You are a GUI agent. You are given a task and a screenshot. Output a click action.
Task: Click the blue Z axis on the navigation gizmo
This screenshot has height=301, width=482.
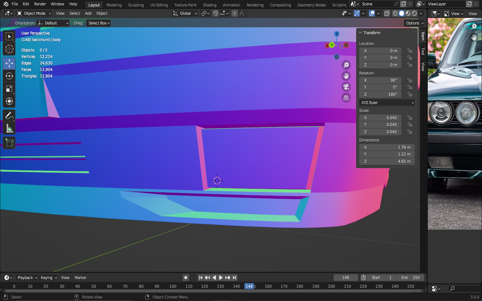(337, 34)
